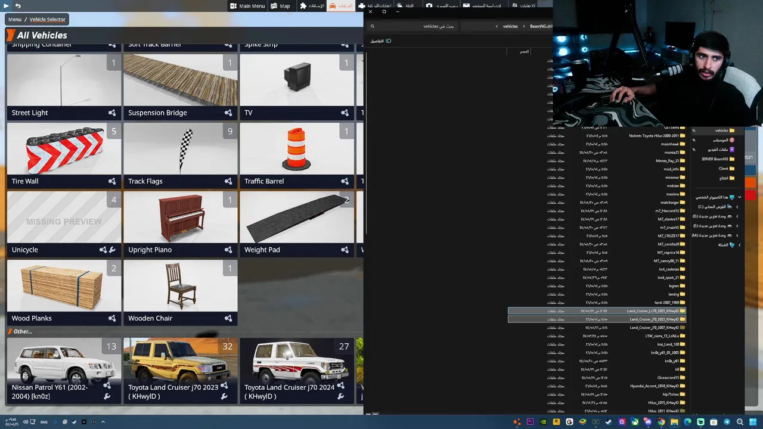Open Traffic Barrel configurations icon

[345, 181]
